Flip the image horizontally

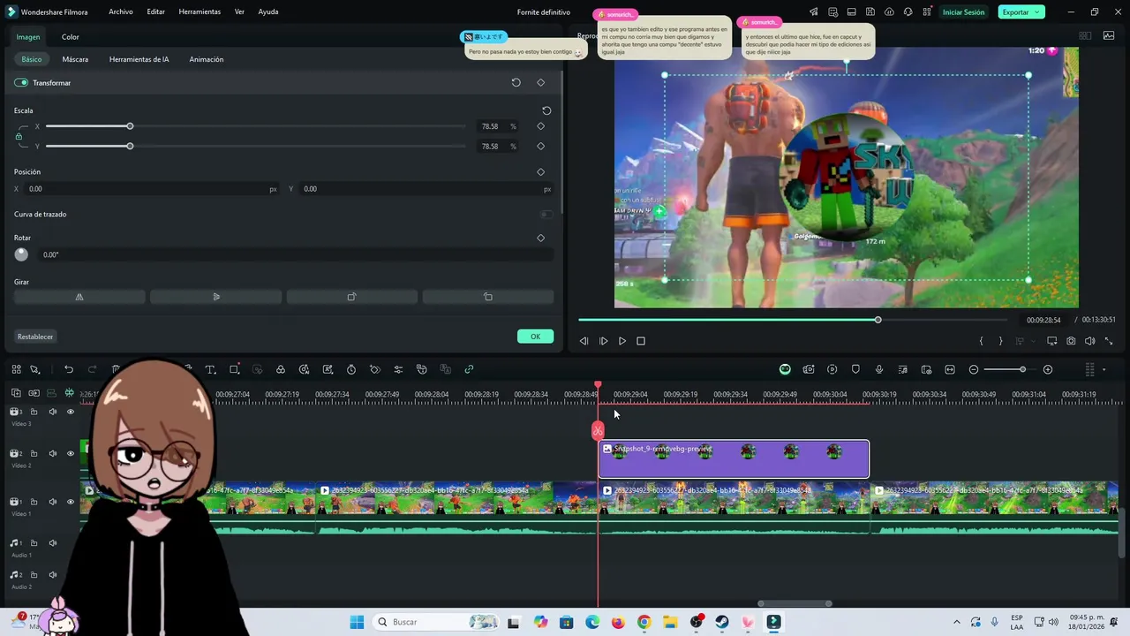79,297
